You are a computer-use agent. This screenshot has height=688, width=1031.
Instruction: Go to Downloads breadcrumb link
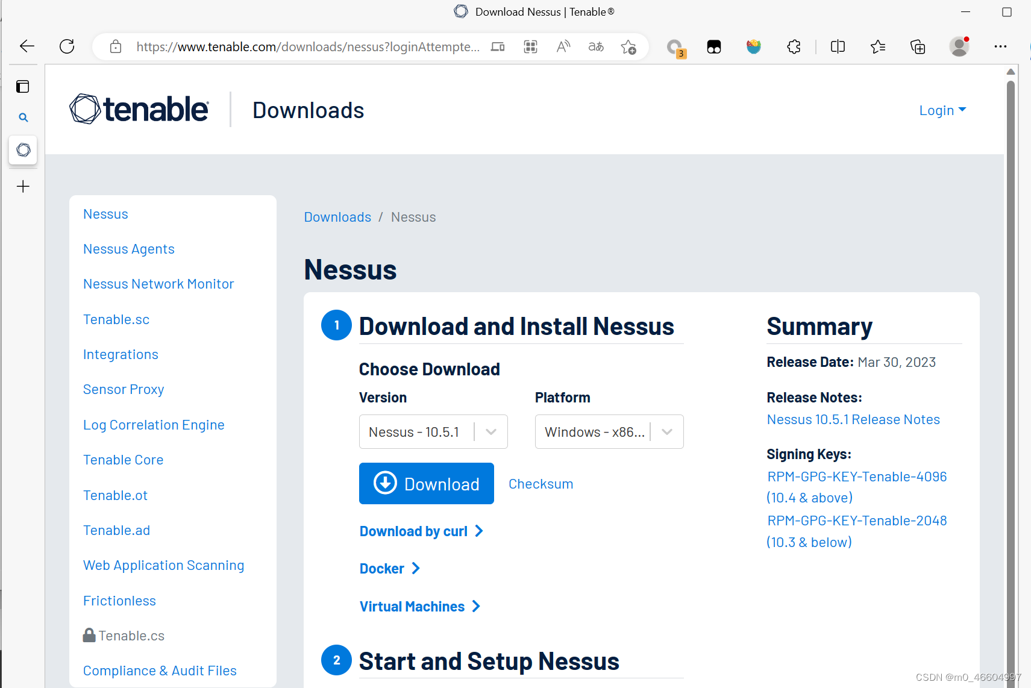coord(337,217)
